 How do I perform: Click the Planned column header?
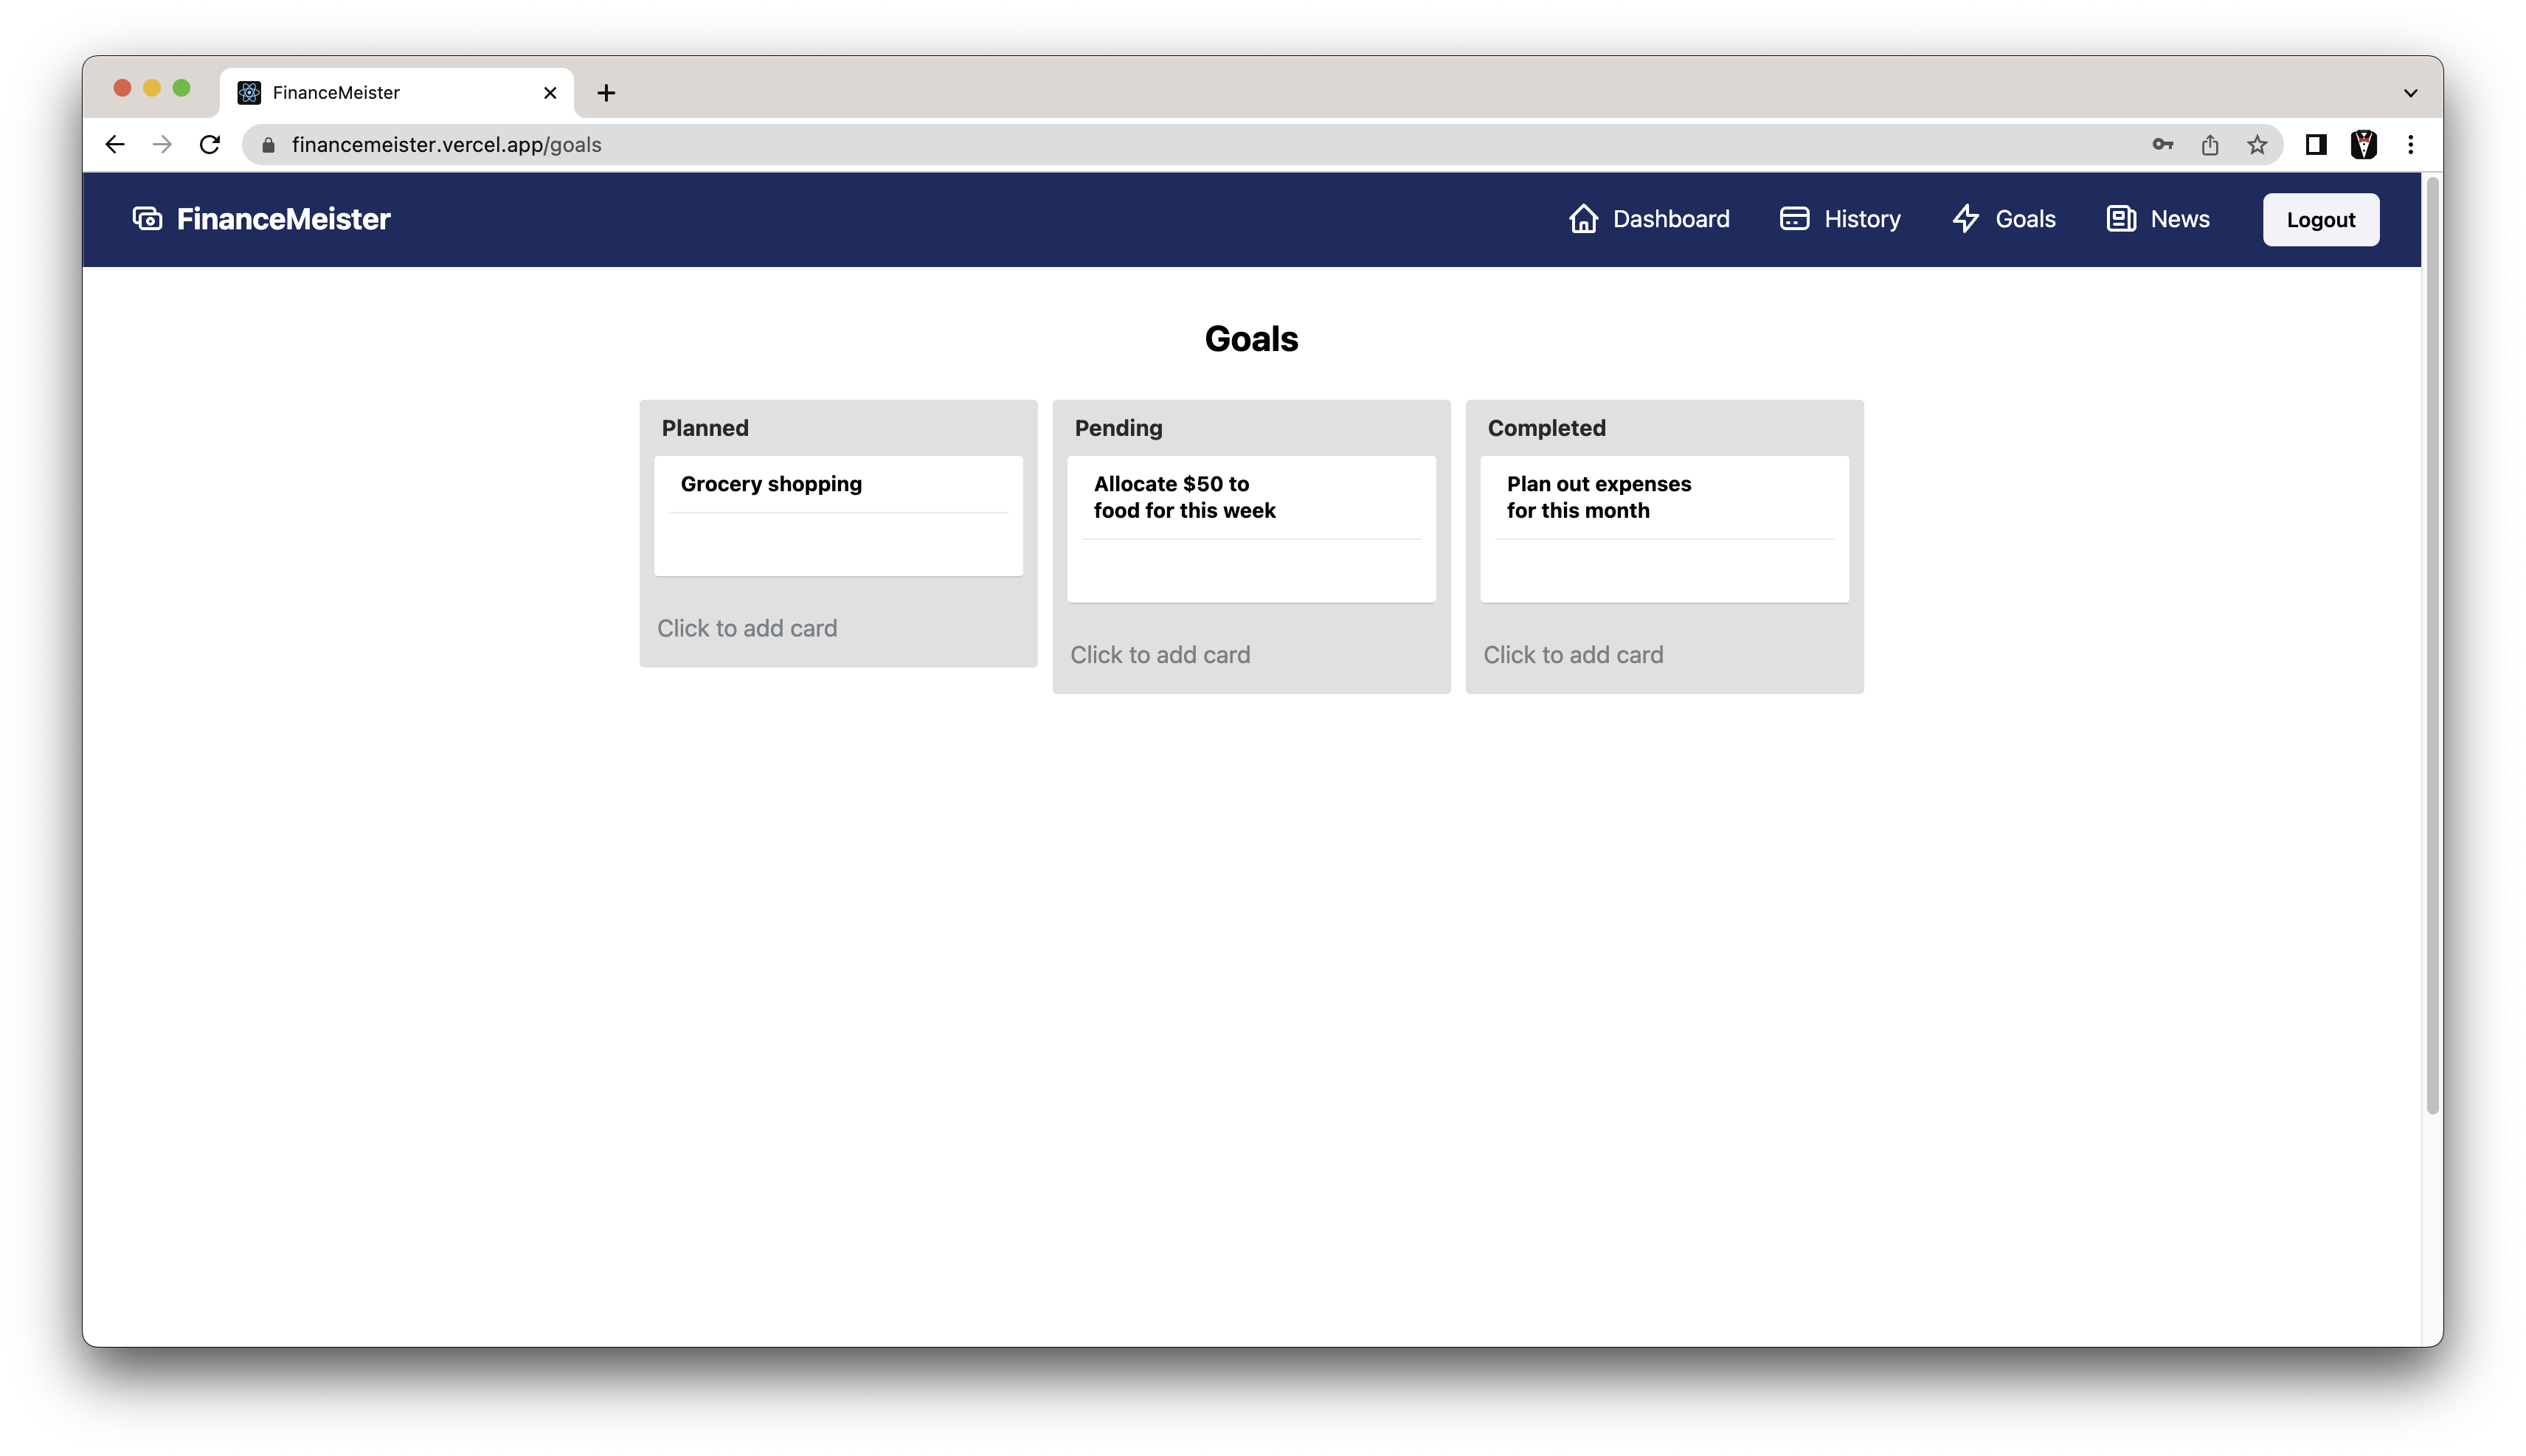(705, 428)
